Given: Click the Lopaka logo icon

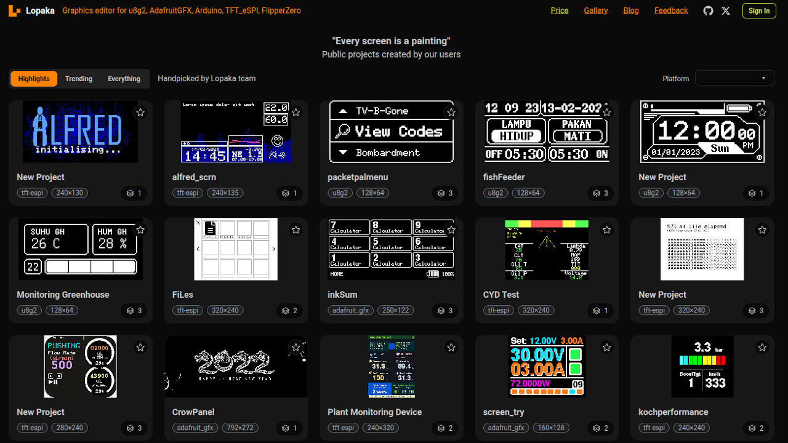Looking at the screenshot, I should point(14,10).
